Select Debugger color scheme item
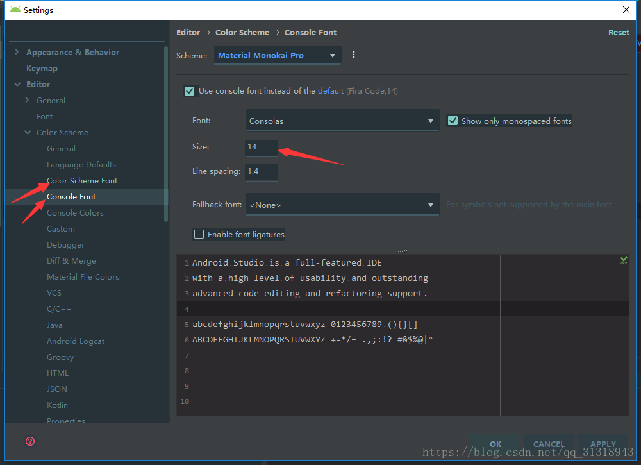This screenshot has width=641, height=465. coord(65,245)
